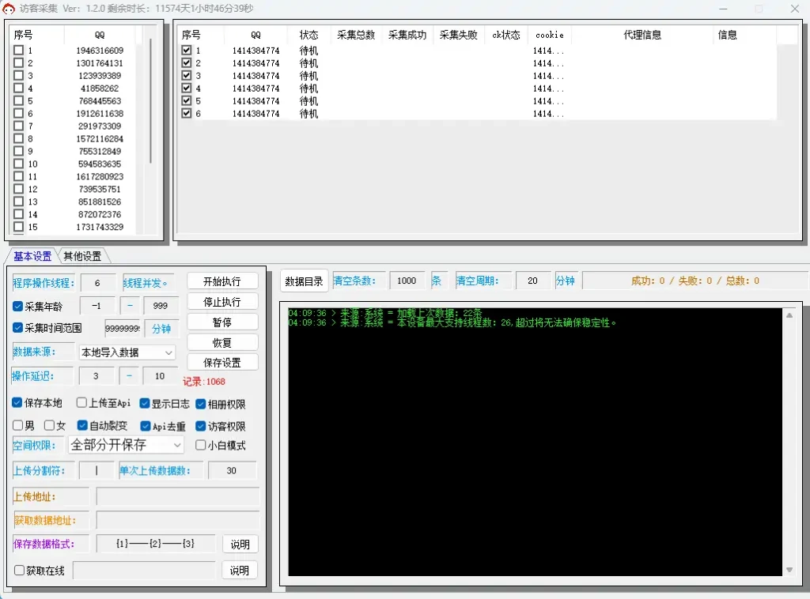
Task: Click the 恢复 button
Action: pyautogui.click(x=222, y=343)
